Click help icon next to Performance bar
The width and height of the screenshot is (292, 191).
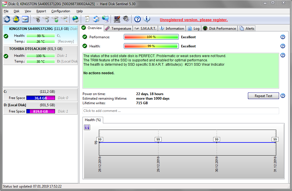pyautogui.click(x=283, y=37)
